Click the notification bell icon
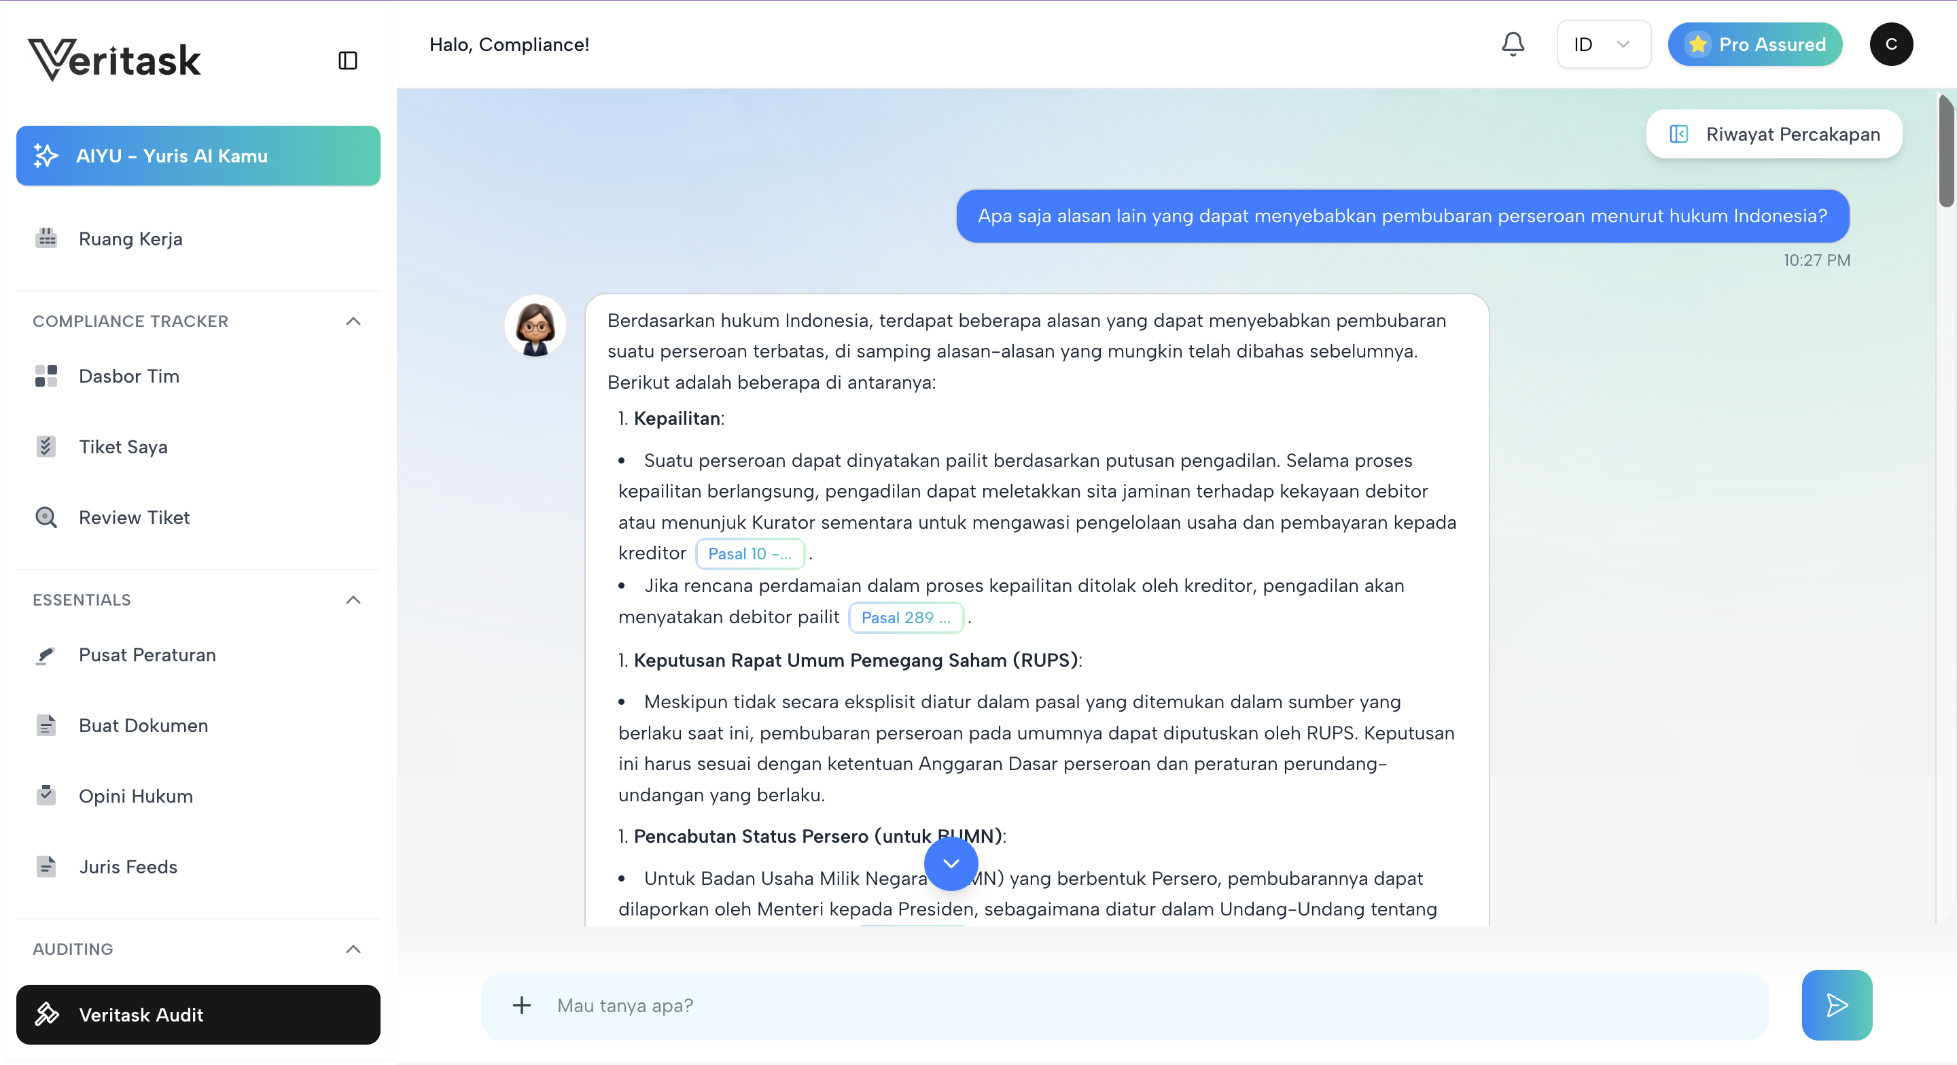 [1513, 43]
